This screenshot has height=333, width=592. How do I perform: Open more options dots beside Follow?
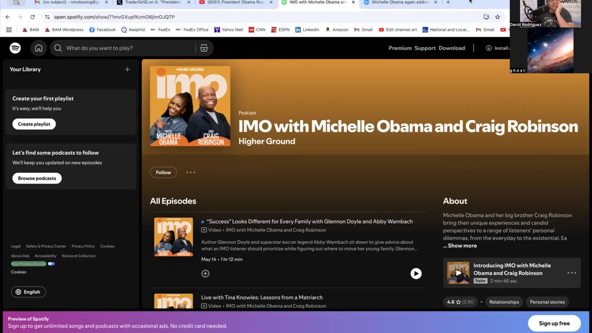tap(191, 173)
